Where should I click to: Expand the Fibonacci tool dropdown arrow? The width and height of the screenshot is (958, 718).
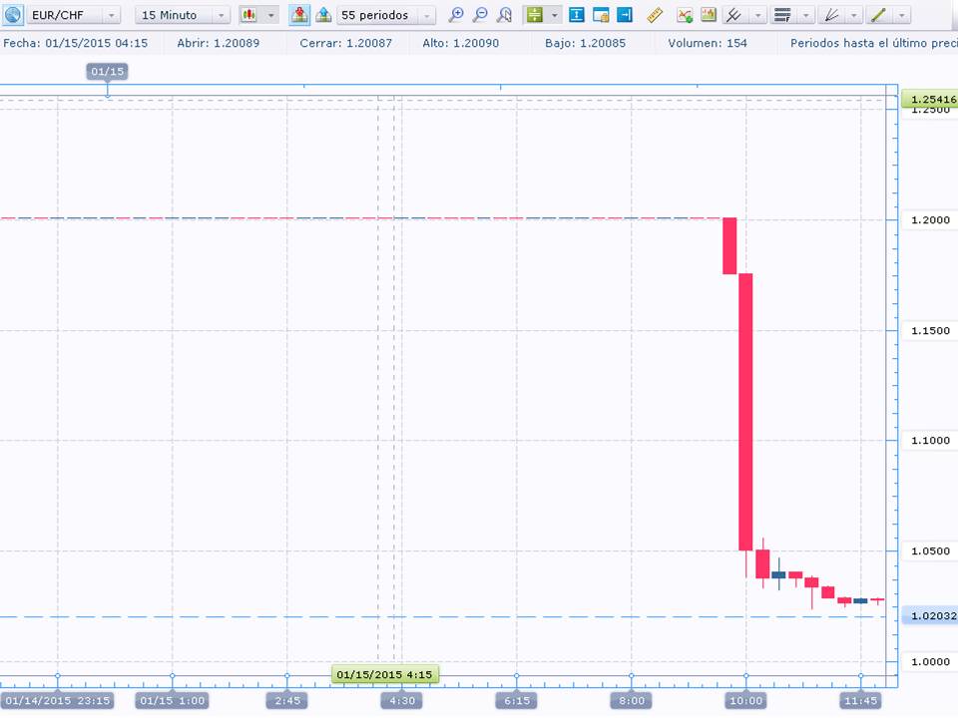pyautogui.click(x=806, y=15)
